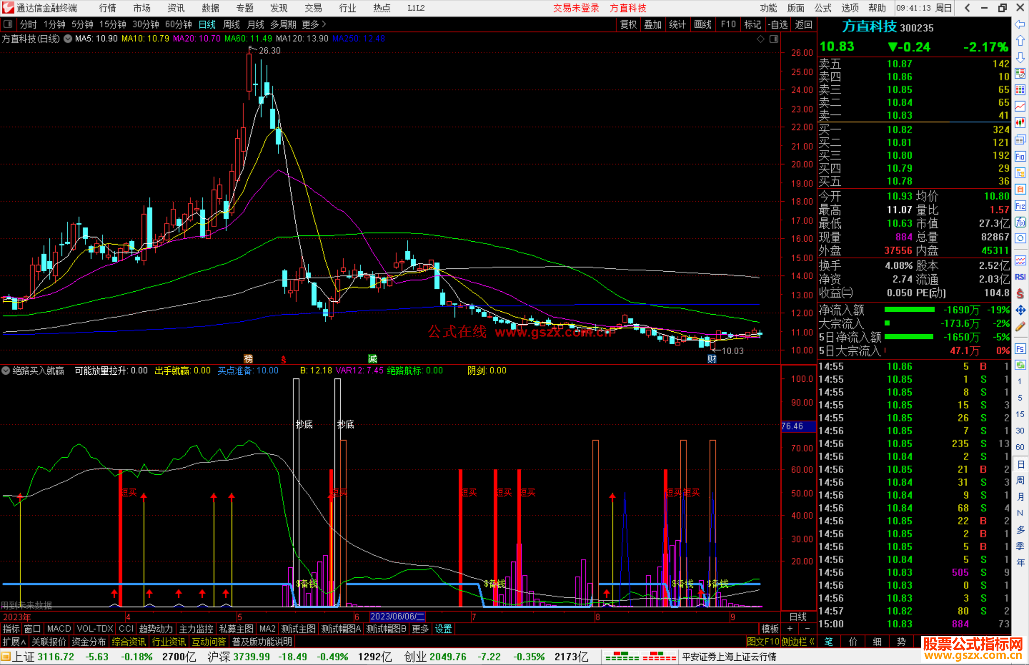Expand the 扩展 panel at bottom left
1029x665 pixels.
[14, 642]
